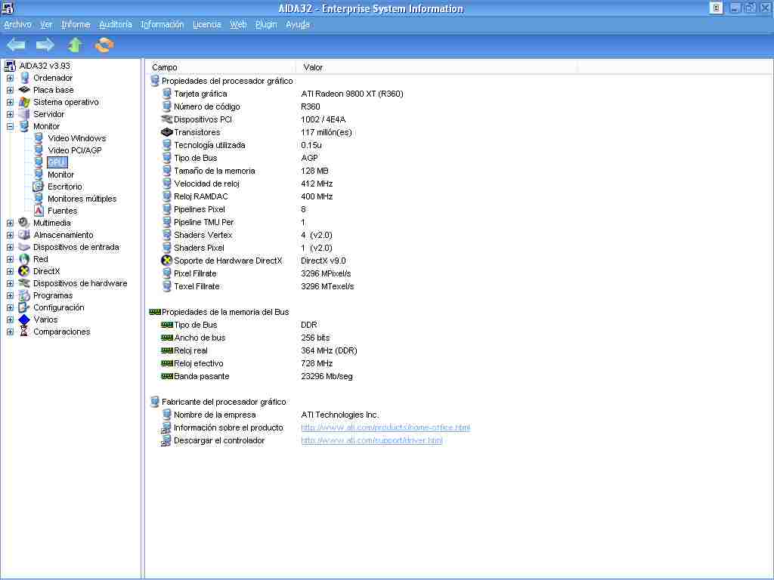Click the title bar document icon button
The width and height of the screenshot is (774, 580).
coord(717,8)
